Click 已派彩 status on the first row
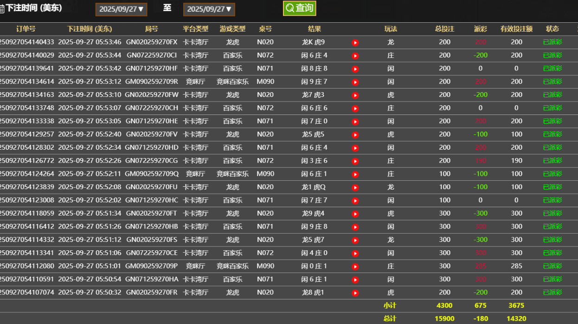The height and width of the screenshot is (324, 578). click(552, 42)
